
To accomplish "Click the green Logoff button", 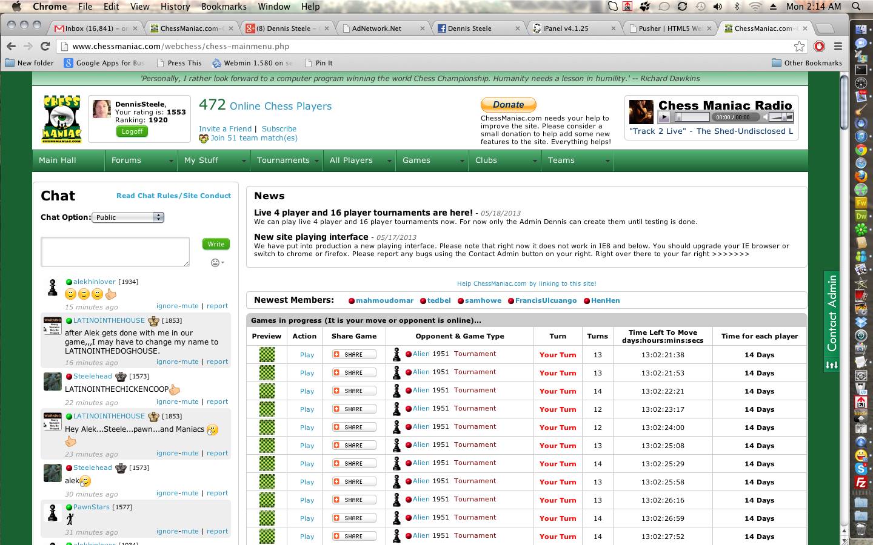I will coord(132,131).
